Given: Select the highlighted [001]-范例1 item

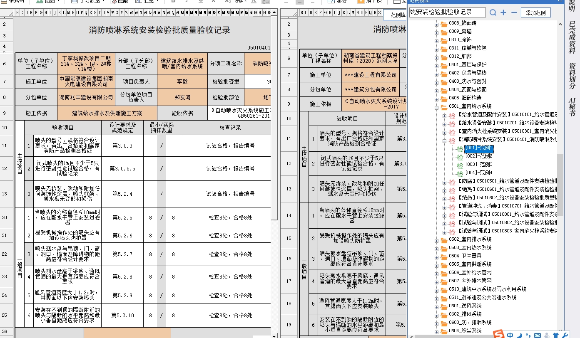Looking at the screenshot, I should (479, 148).
